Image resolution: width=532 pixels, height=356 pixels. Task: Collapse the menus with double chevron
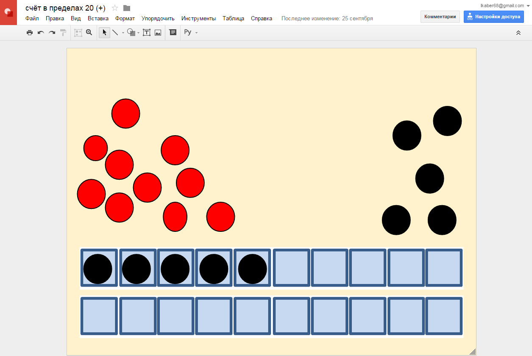[x=518, y=33]
